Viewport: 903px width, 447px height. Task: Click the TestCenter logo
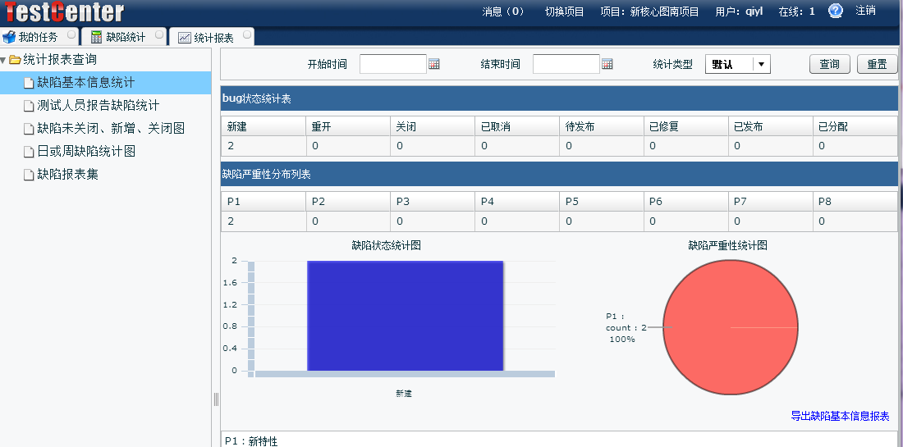[64, 12]
